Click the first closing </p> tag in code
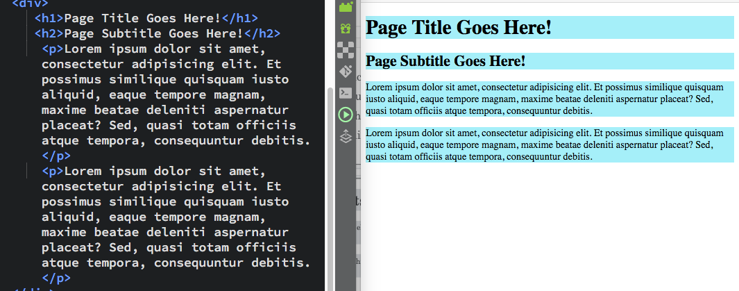The width and height of the screenshot is (739, 291). [56, 156]
